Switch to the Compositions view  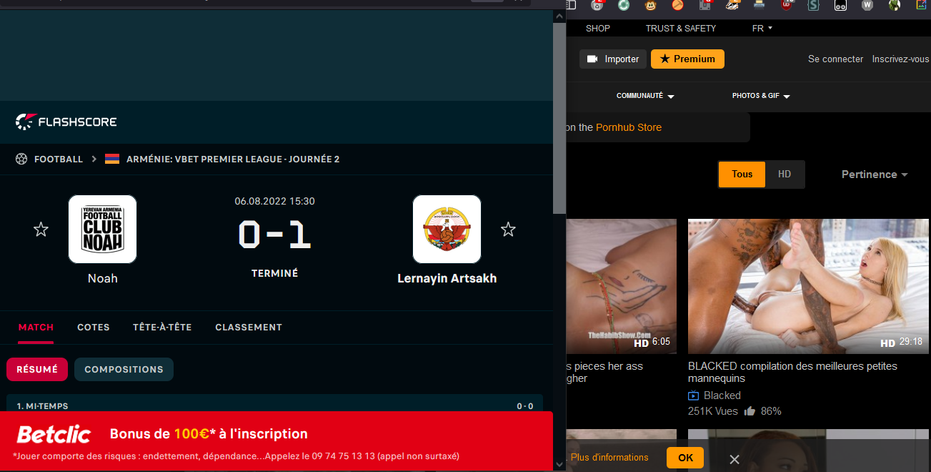124,370
